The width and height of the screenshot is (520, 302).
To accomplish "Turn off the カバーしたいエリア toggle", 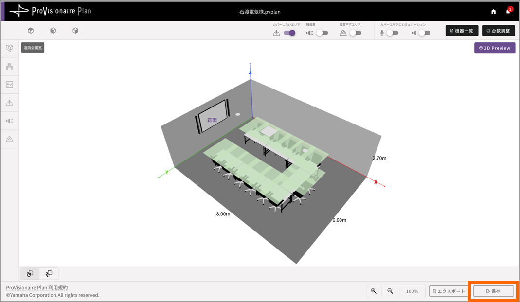I will (289, 33).
